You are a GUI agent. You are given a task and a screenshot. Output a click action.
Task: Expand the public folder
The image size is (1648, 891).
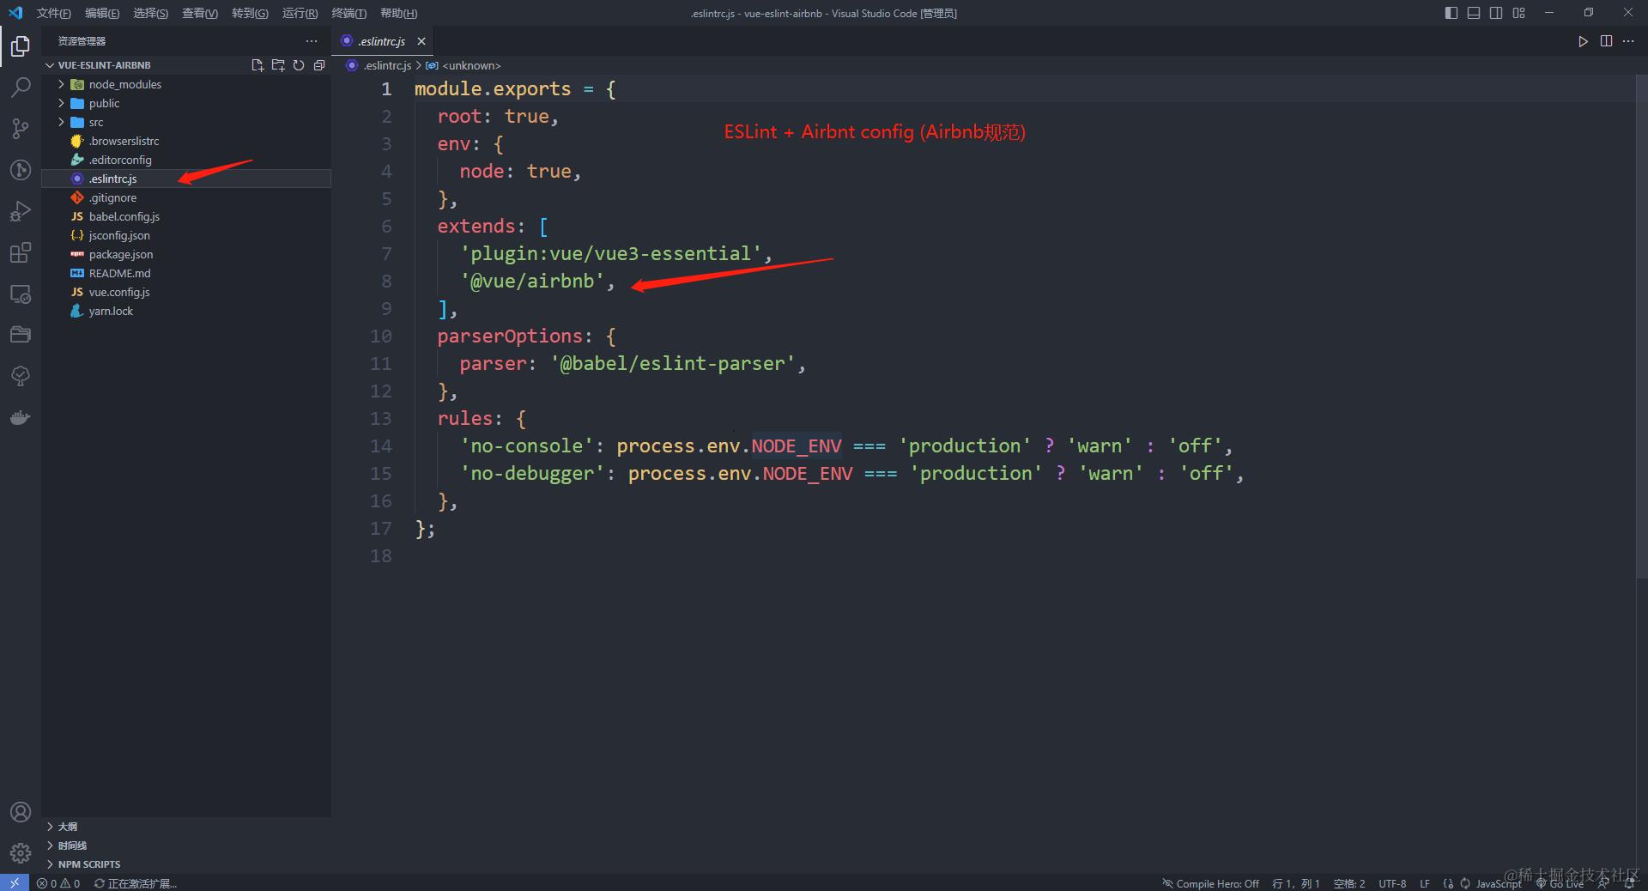(x=186, y=103)
